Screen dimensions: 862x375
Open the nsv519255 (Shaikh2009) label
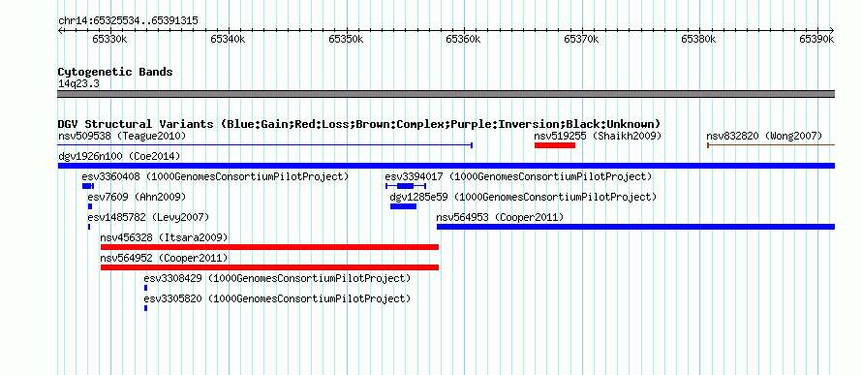point(598,136)
